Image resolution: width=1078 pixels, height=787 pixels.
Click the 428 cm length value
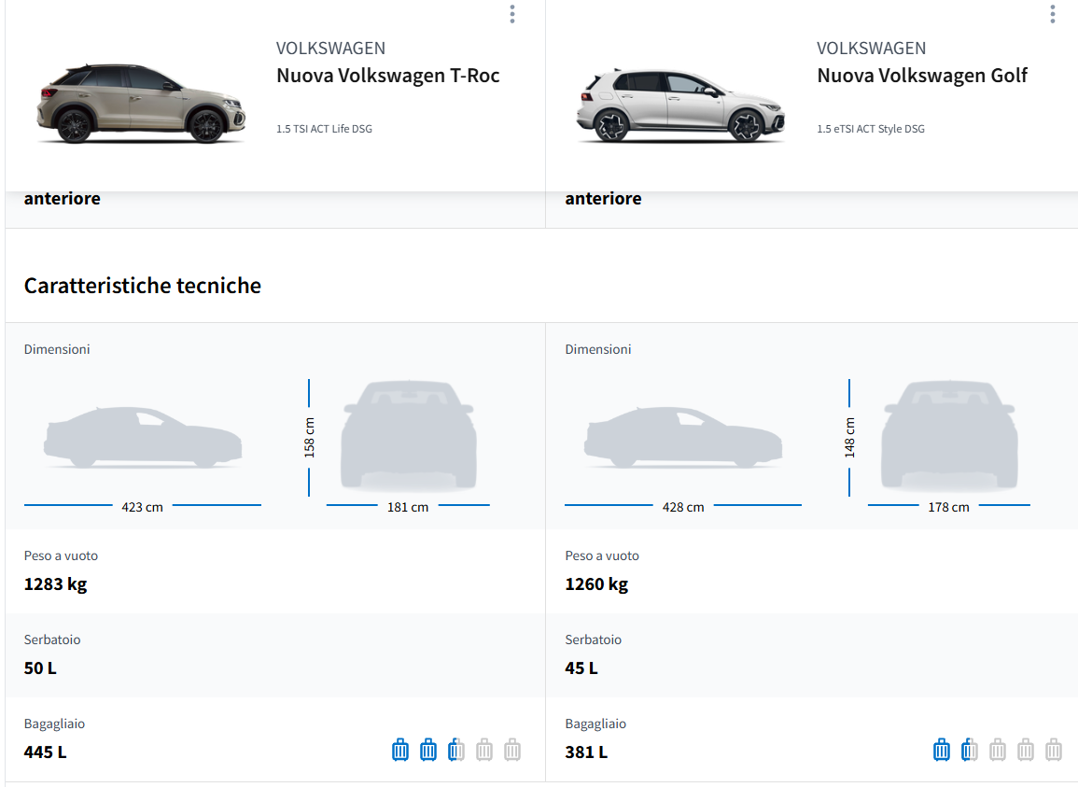tap(683, 507)
